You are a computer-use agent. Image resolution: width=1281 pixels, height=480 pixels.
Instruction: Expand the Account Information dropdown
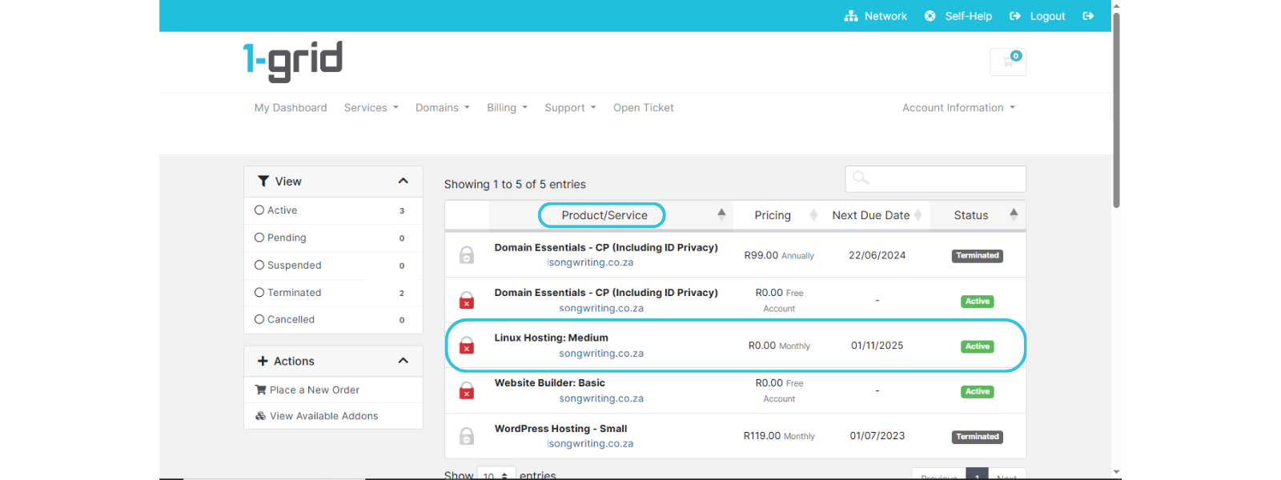click(958, 108)
